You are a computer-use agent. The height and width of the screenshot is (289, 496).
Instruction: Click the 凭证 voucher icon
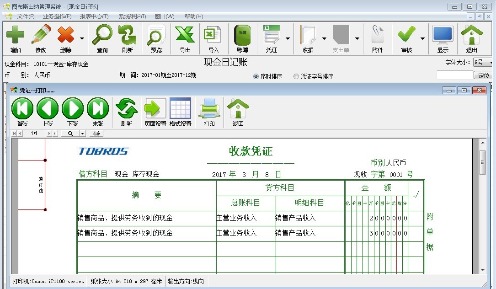pyautogui.click(x=272, y=35)
